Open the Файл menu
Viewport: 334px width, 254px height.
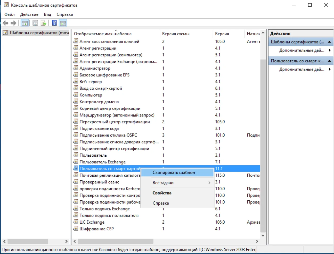10,14
